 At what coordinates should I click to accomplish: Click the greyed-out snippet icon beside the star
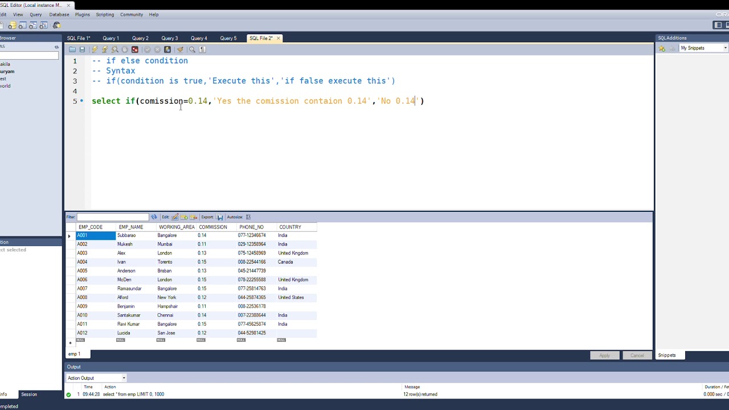[x=673, y=48]
